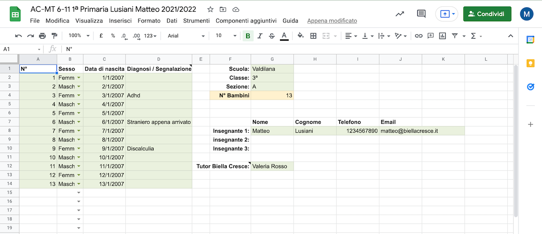
Task: Open cell borders options
Action: (x=313, y=36)
